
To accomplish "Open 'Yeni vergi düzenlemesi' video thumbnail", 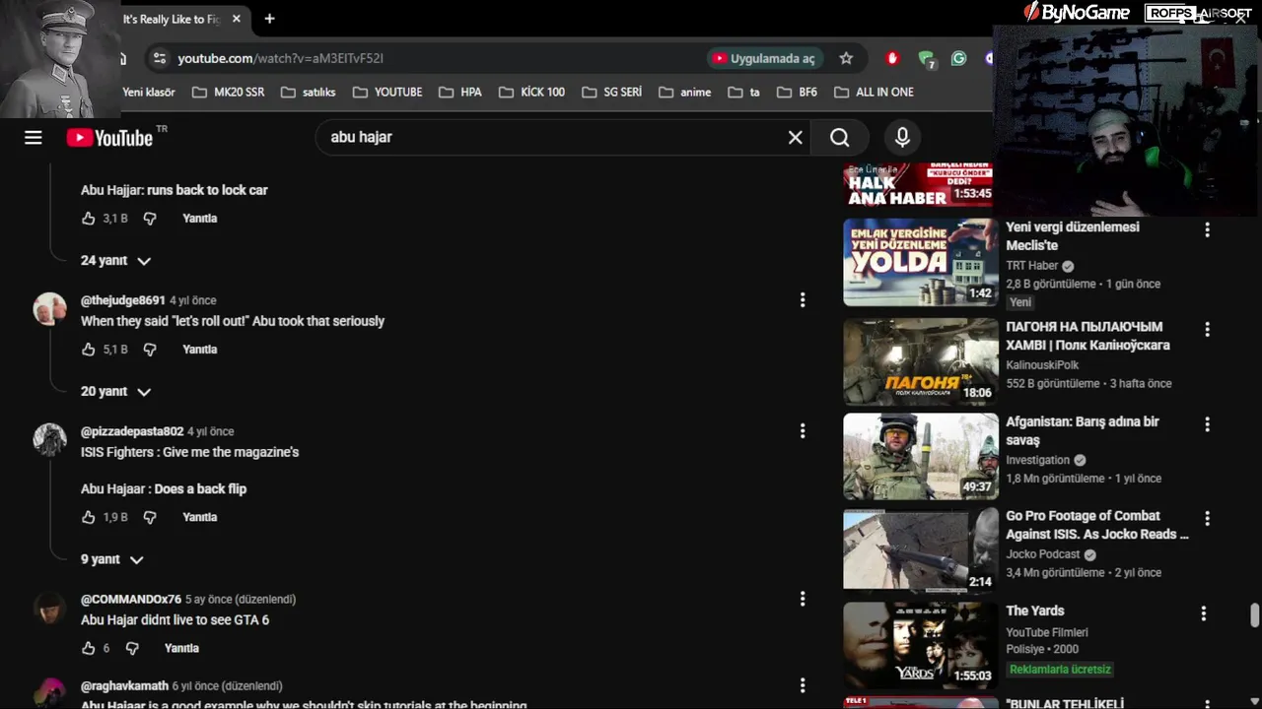I will (920, 262).
